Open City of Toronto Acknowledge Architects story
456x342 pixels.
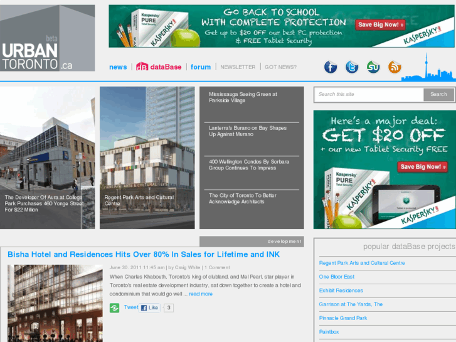pyautogui.click(x=243, y=198)
